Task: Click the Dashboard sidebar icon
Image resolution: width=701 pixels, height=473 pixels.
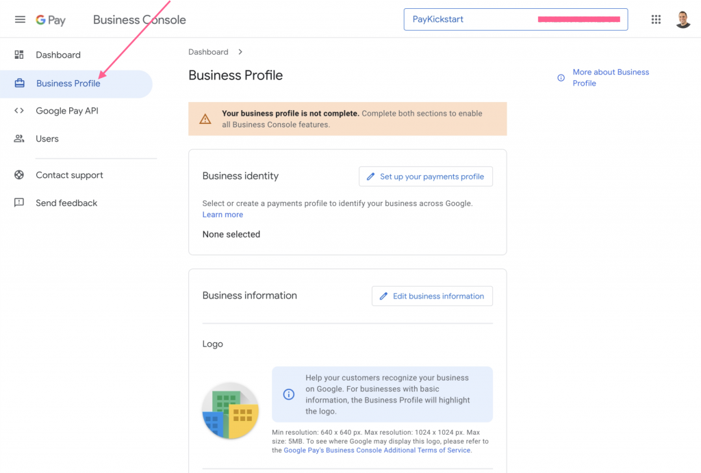Action: coord(18,55)
